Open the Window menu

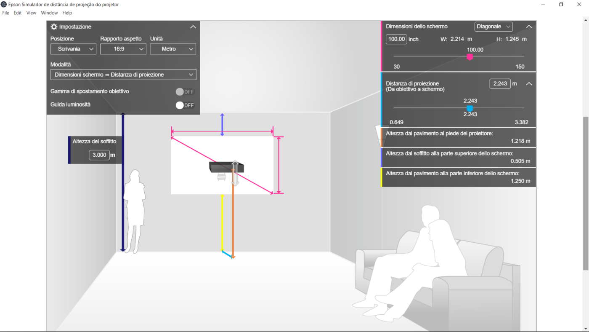(49, 13)
